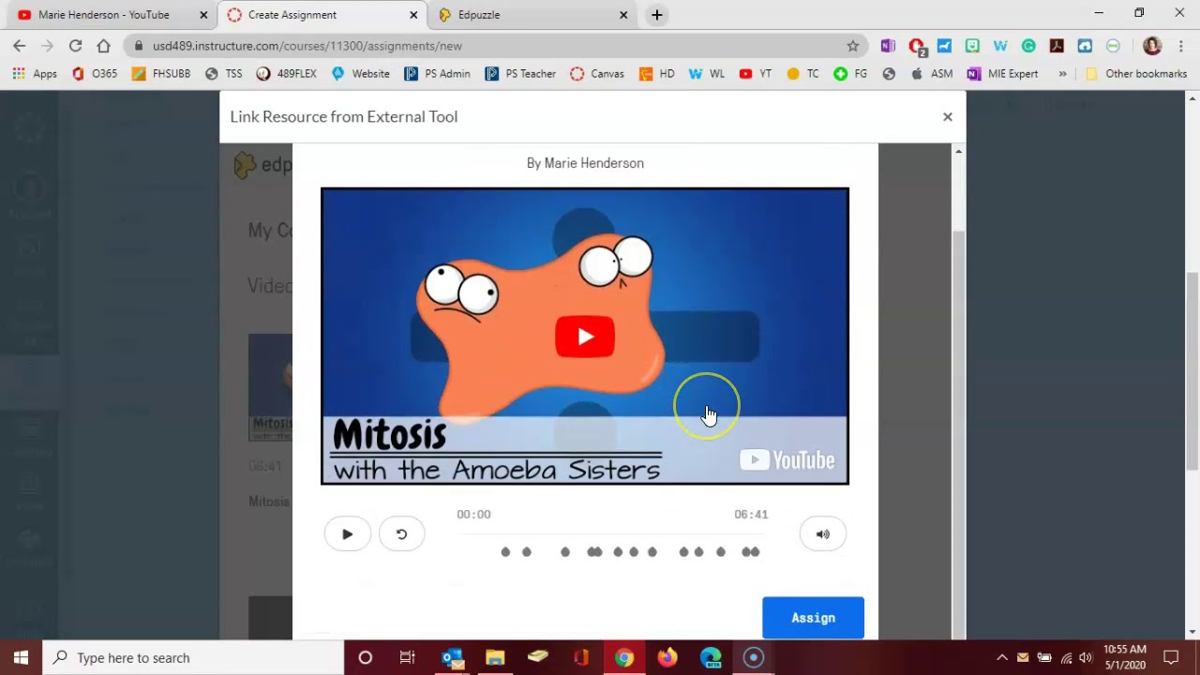The width and height of the screenshot is (1200, 675).
Task: Open Microsoft Edge Beta from the taskbar
Action: (711, 657)
